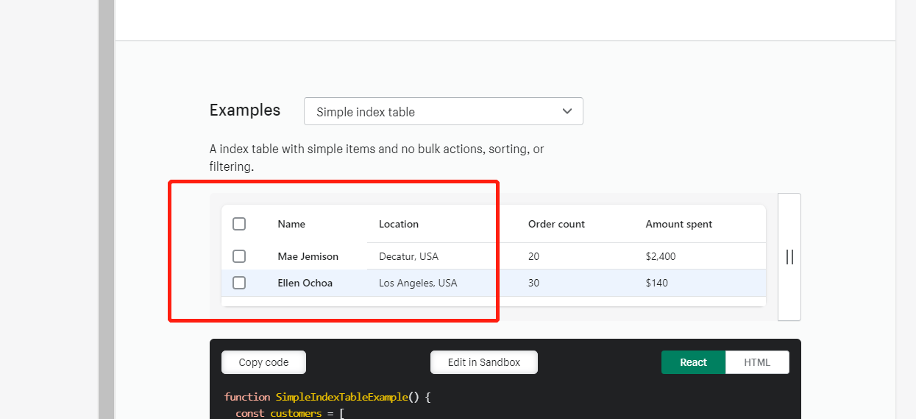This screenshot has height=419, width=916.
Task: Select the Ellen Ochoa name cell
Action: click(305, 283)
